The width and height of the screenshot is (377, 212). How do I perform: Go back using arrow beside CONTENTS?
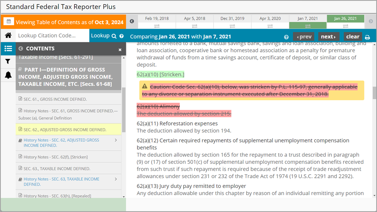coord(21,48)
